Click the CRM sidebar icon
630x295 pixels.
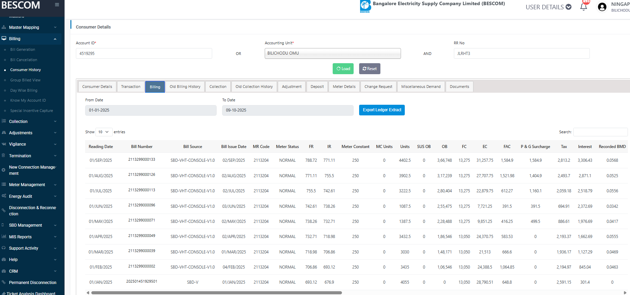click(4, 271)
